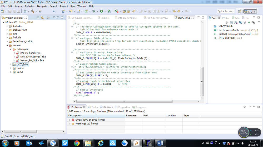Select intc_sw_handlers.s file

coord(30,53)
